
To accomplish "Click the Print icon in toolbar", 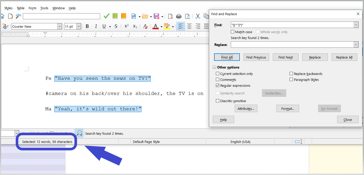I will (x=179, y=16).
